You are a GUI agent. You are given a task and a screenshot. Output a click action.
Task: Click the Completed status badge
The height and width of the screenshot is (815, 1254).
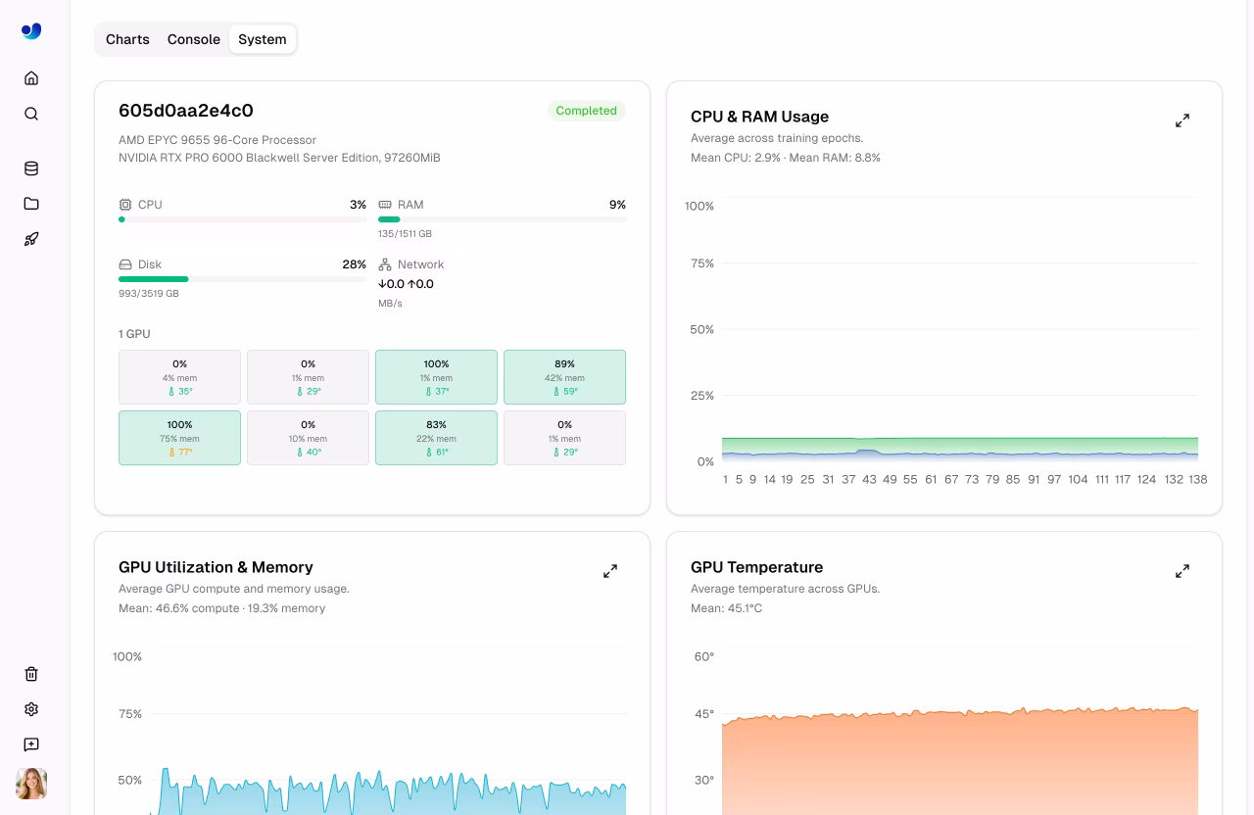click(x=586, y=111)
